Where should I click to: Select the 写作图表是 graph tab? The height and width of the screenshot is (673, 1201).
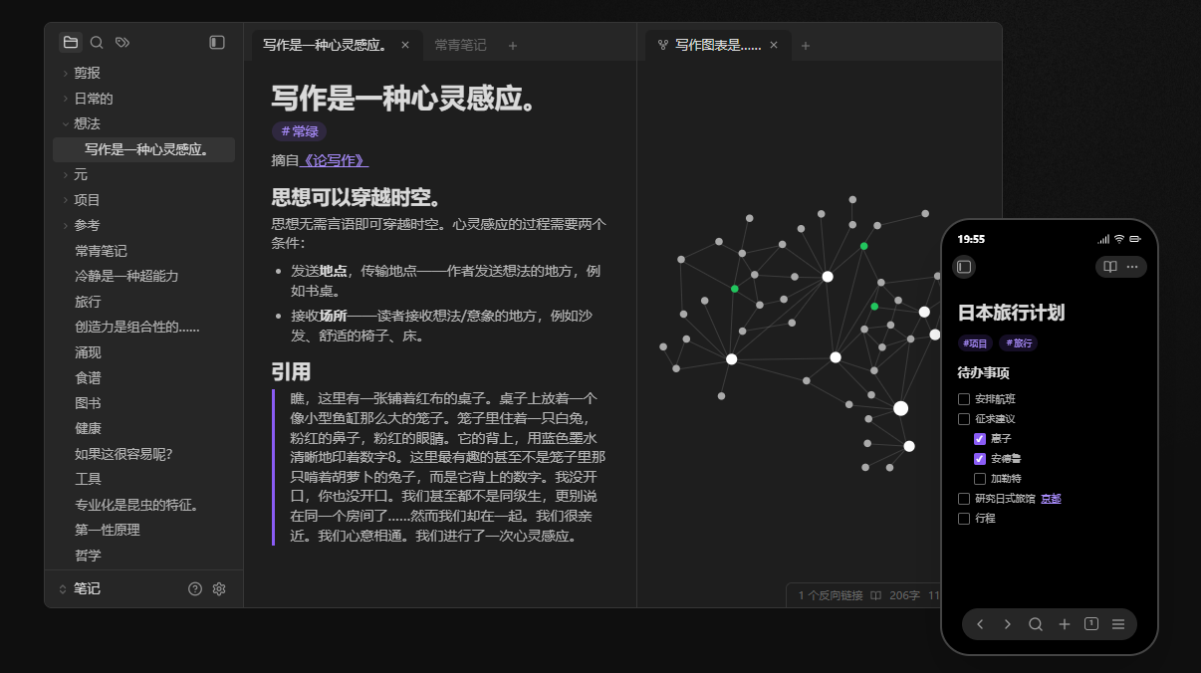click(x=718, y=45)
